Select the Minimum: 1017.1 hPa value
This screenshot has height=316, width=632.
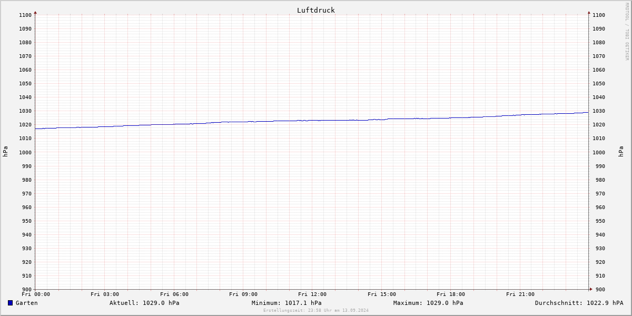point(287,303)
